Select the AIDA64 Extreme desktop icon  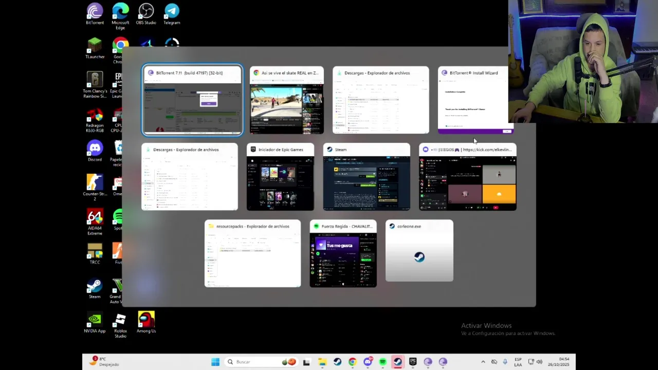[x=95, y=222]
